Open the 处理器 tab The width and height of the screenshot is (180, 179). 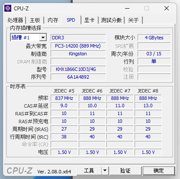tap(16, 20)
